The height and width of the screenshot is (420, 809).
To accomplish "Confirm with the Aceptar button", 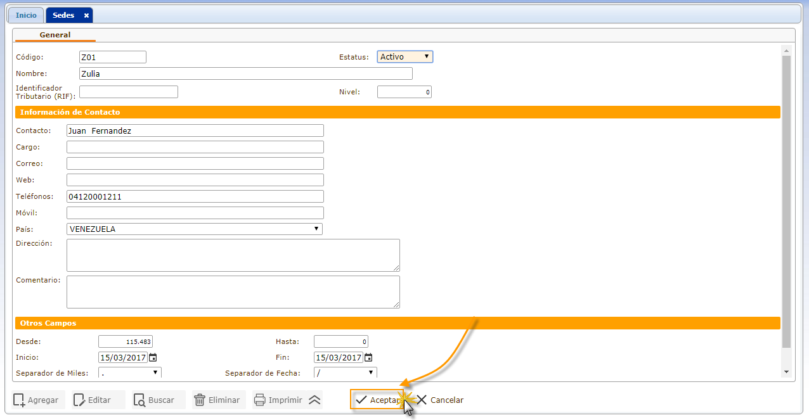I will coord(378,400).
